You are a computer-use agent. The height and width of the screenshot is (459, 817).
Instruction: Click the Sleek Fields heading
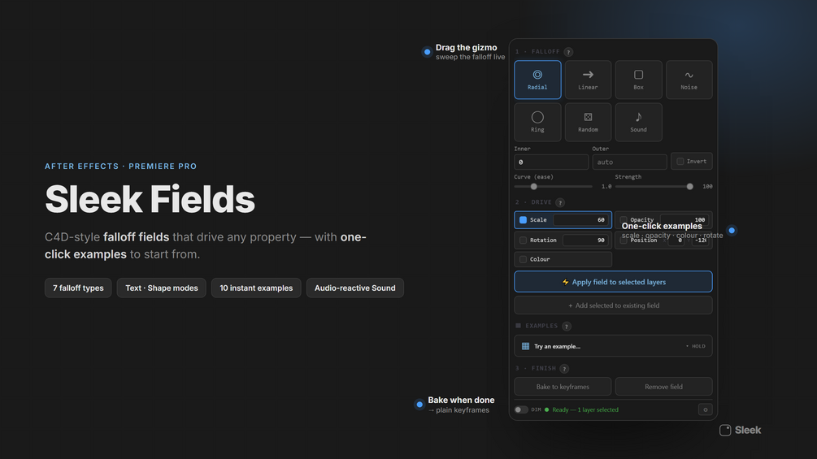tap(150, 199)
